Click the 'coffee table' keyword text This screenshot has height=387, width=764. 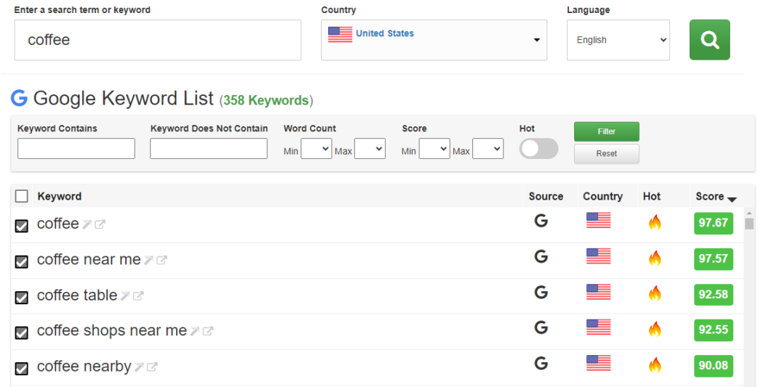[77, 295]
